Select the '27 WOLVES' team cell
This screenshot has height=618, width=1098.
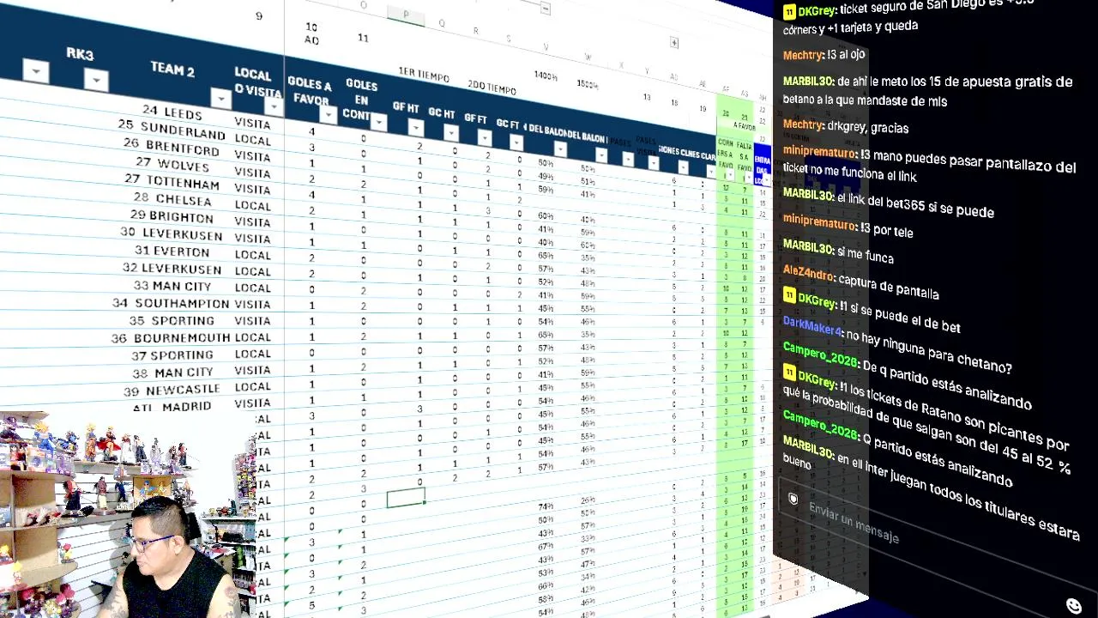coord(172,164)
